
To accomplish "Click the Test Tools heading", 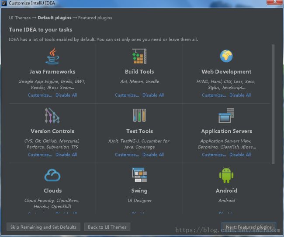I will pos(139,131).
